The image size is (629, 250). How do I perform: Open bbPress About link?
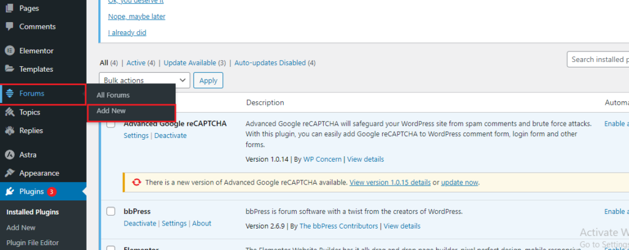pos(201,223)
